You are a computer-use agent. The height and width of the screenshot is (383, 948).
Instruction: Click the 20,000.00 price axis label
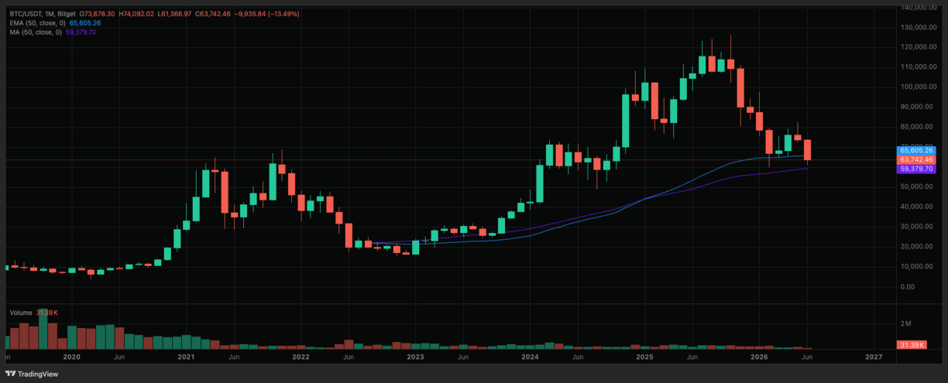click(919, 247)
